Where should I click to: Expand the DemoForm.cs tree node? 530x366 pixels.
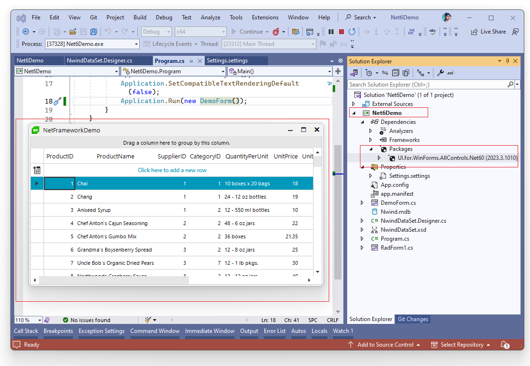click(362, 202)
